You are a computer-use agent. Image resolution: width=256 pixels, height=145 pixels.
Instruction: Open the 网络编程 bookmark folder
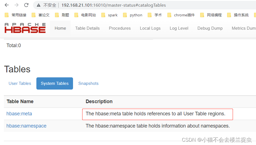point(211,15)
